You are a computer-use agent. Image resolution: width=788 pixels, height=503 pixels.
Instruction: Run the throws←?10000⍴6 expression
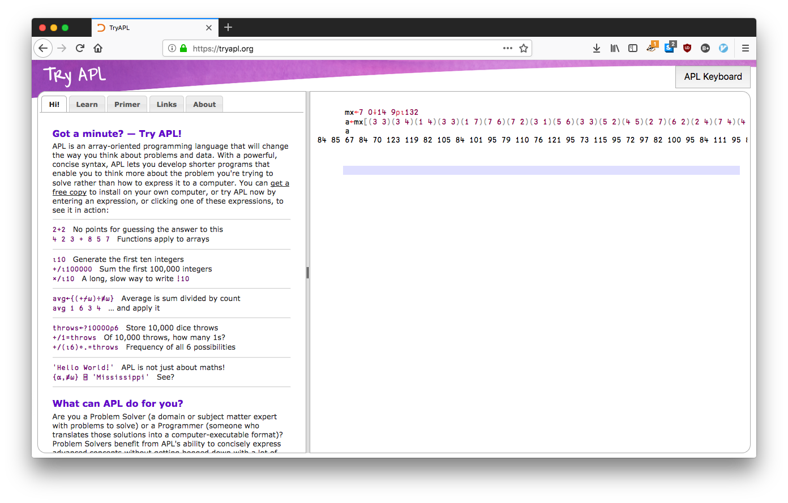85,328
